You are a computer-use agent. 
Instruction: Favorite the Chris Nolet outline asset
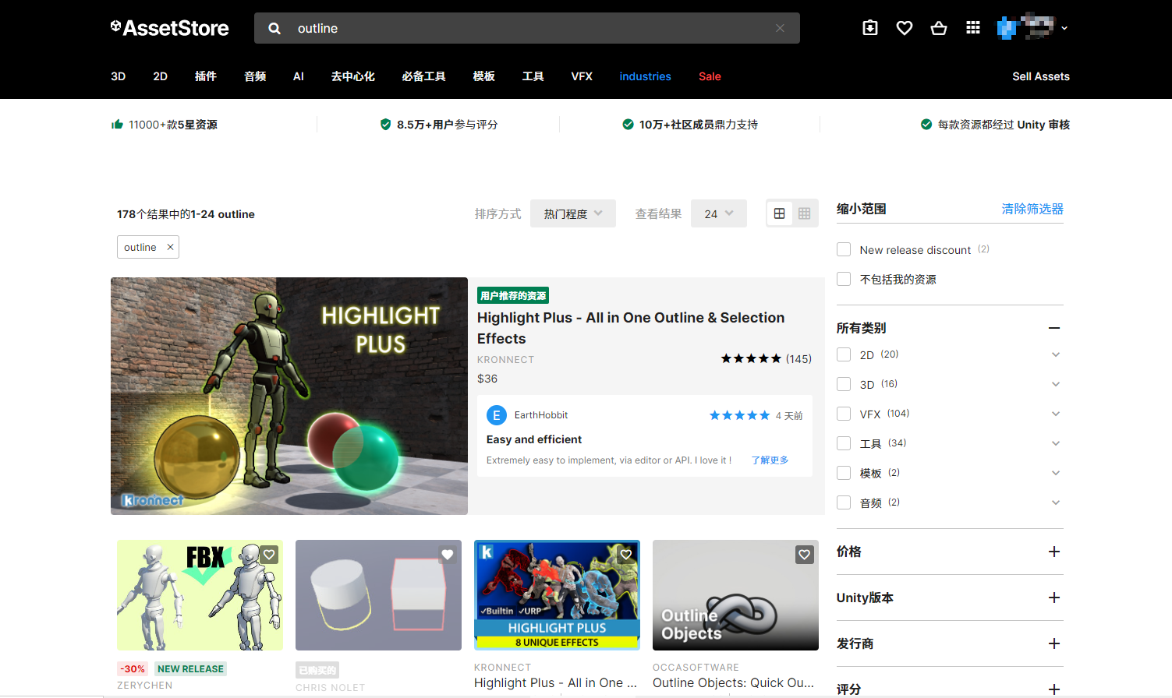click(448, 555)
